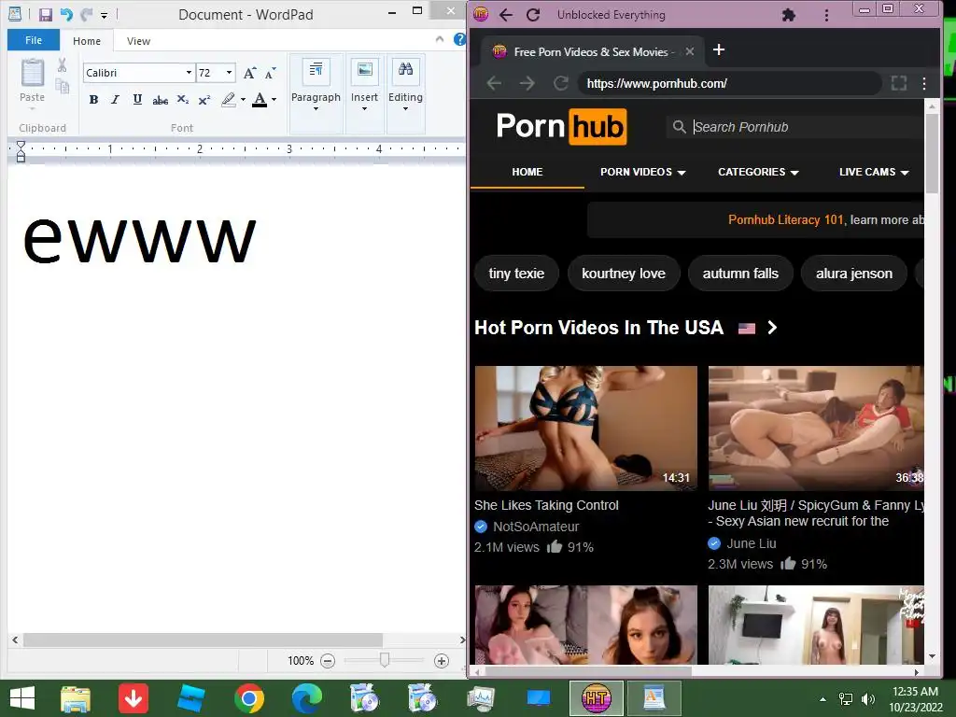Expand the font color dropdown arrow
956x717 pixels.
(274, 99)
